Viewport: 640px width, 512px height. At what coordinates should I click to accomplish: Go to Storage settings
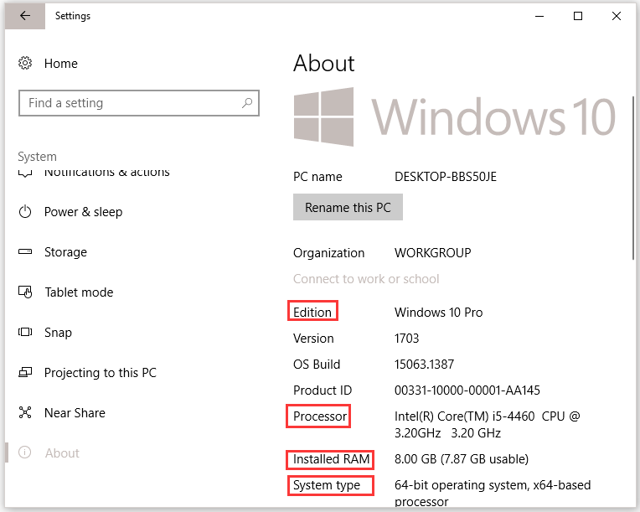pyautogui.click(x=65, y=252)
